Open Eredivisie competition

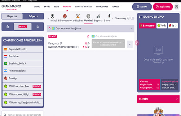click(23, 56)
